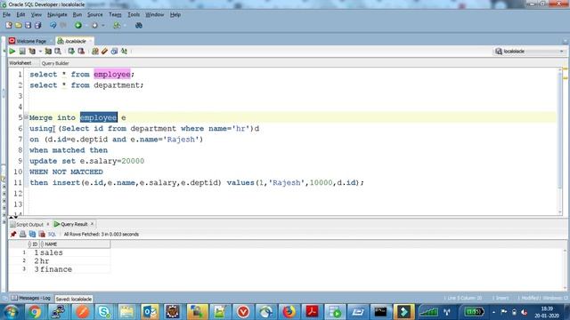570x320 pixels.
Task: Click the Print icon in Query Result toolbar
Action: pos(22,234)
